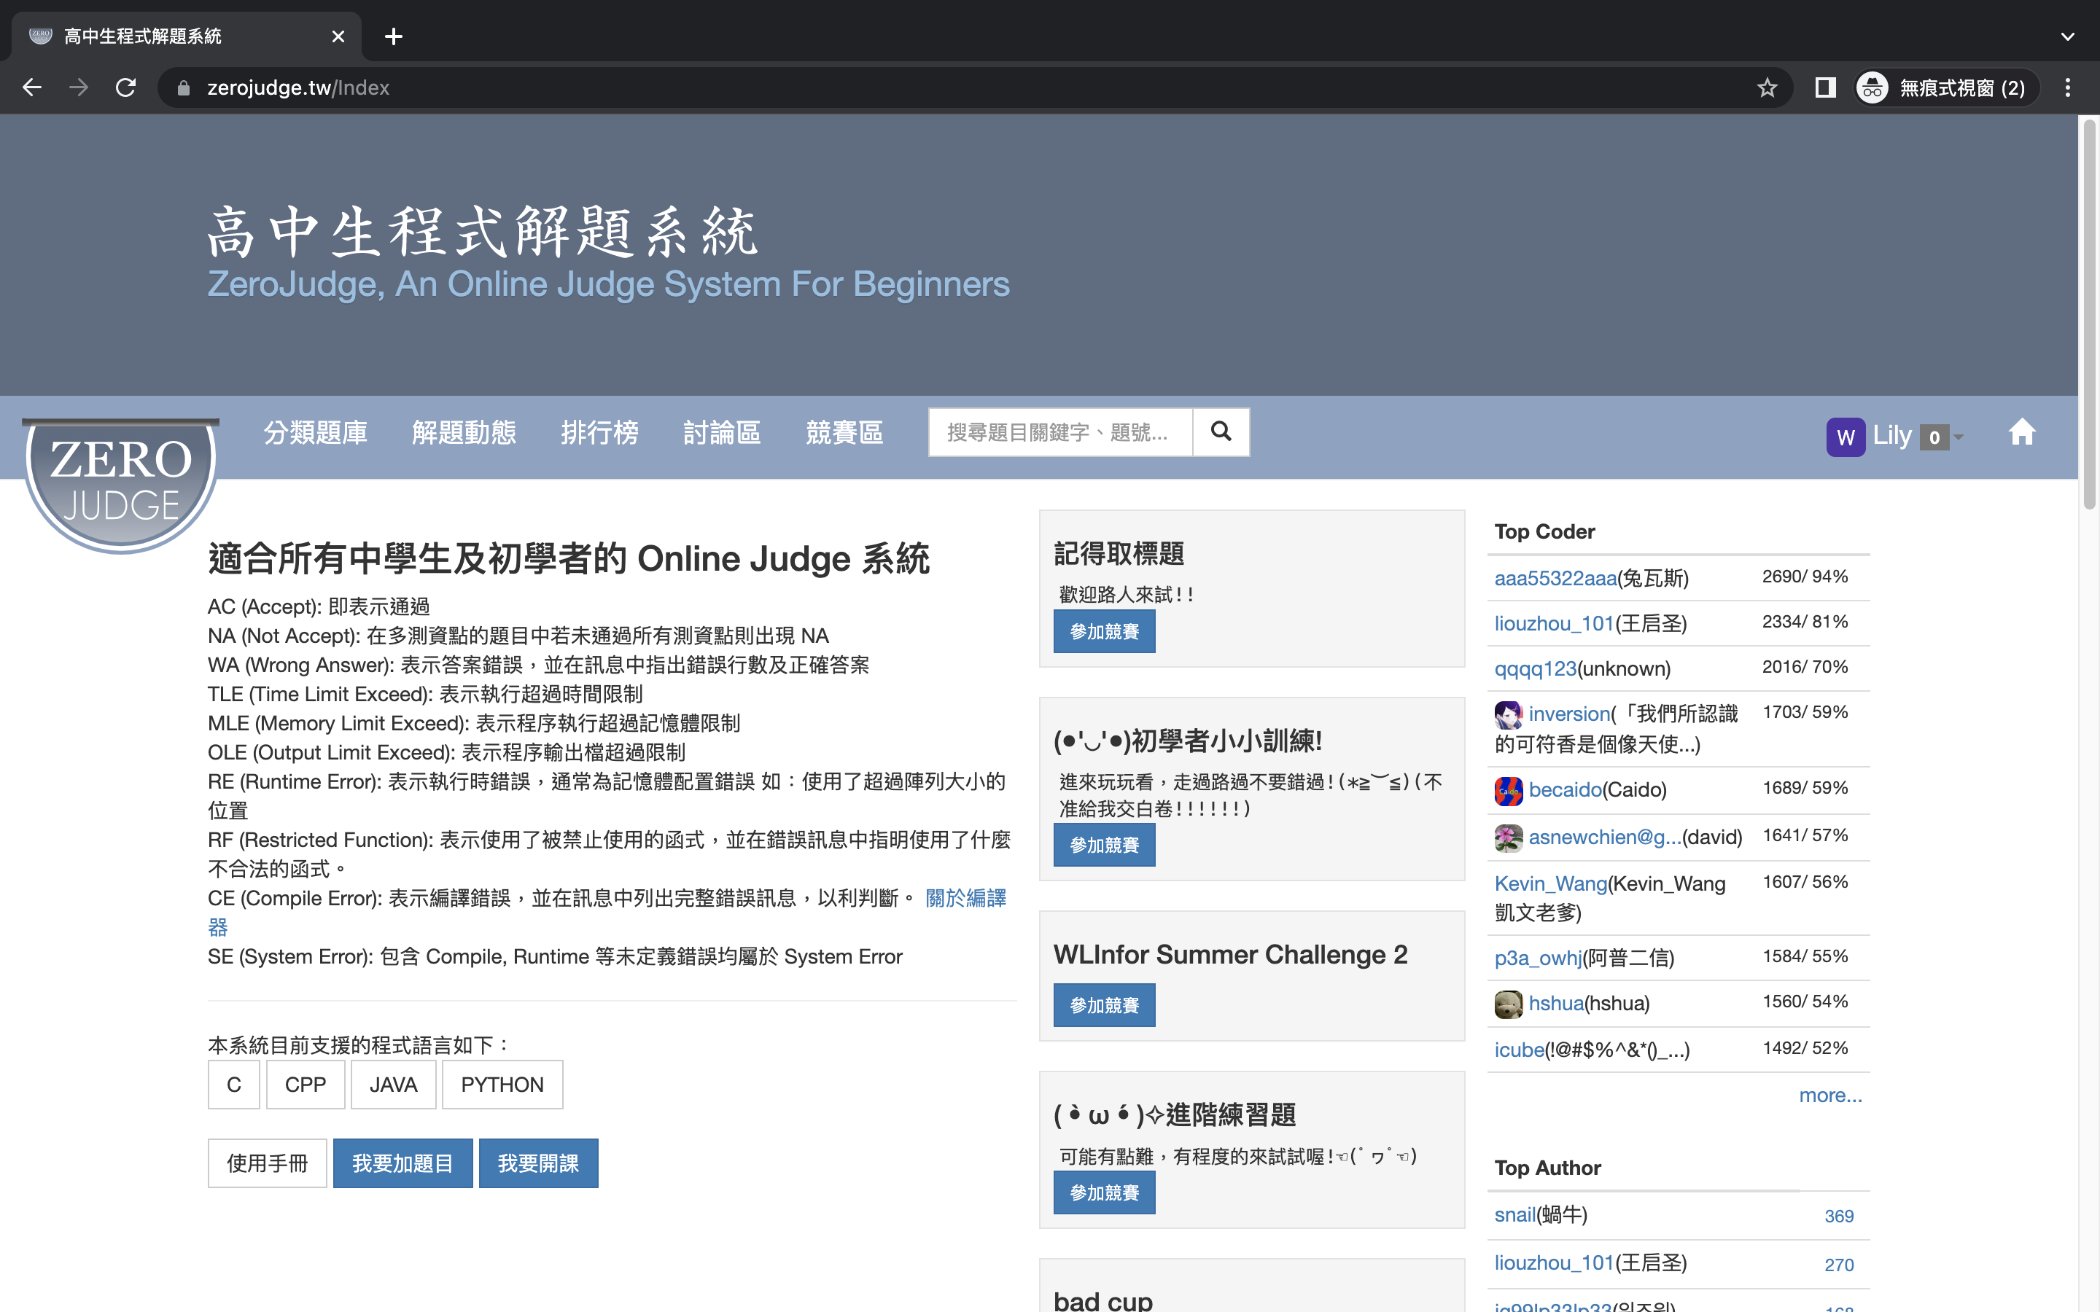Click 我要開課 button
2100x1312 pixels.
tap(538, 1163)
